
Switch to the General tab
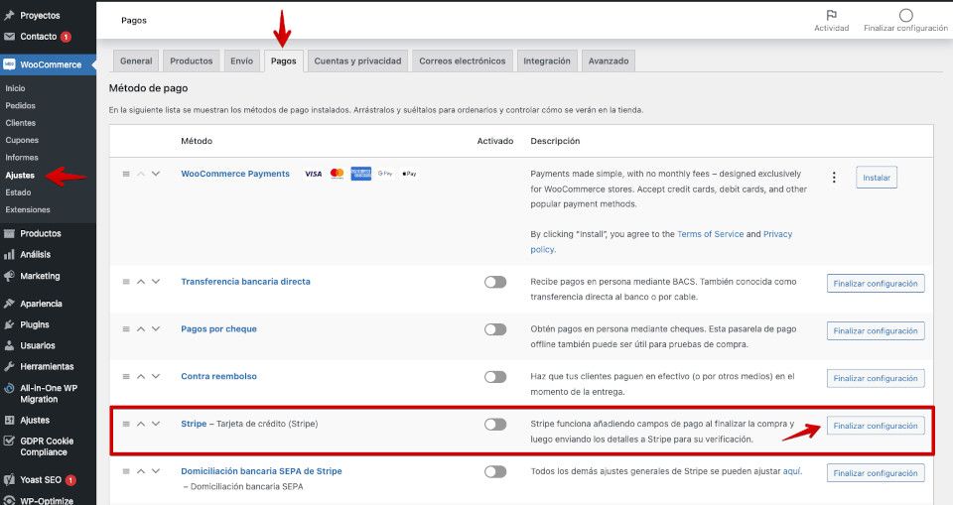136,61
